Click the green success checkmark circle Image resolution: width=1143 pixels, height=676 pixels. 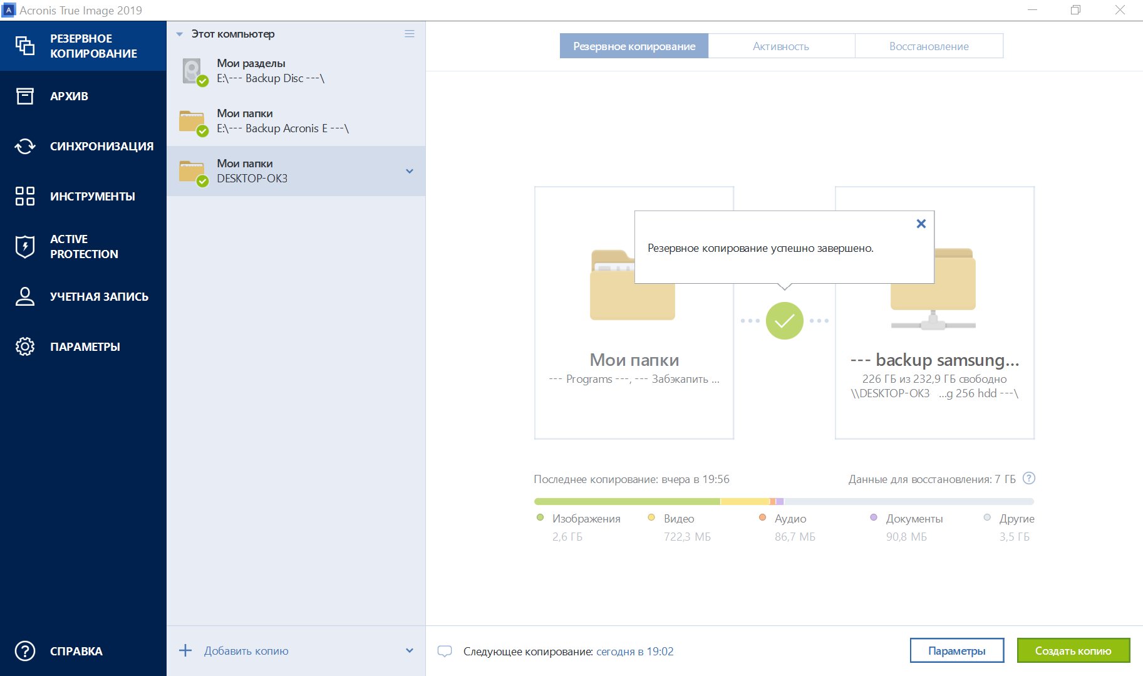click(x=785, y=321)
